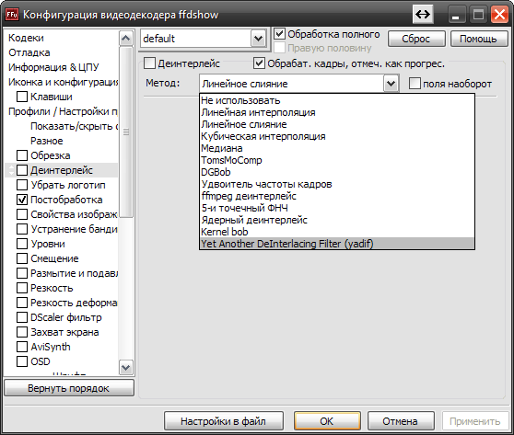Click the down arrow of the sidebar scrollbar

coord(126,367)
